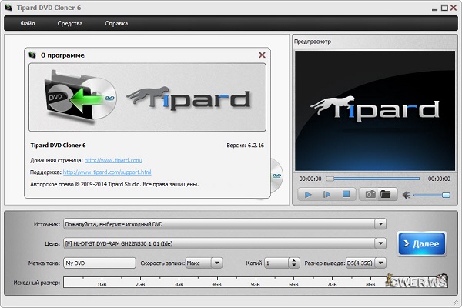Click the Далее button
Image resolution: width=462 pixels, height=308 pixels.
420,244
